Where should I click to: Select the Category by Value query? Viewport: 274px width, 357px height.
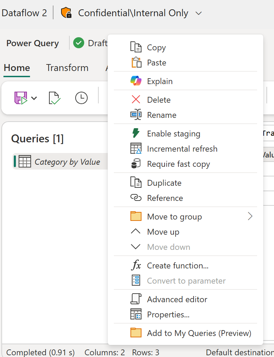[x=60, y=161]
